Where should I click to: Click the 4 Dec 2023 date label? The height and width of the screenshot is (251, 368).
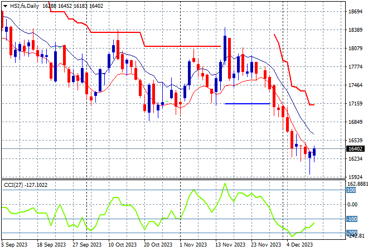(299, 244)
